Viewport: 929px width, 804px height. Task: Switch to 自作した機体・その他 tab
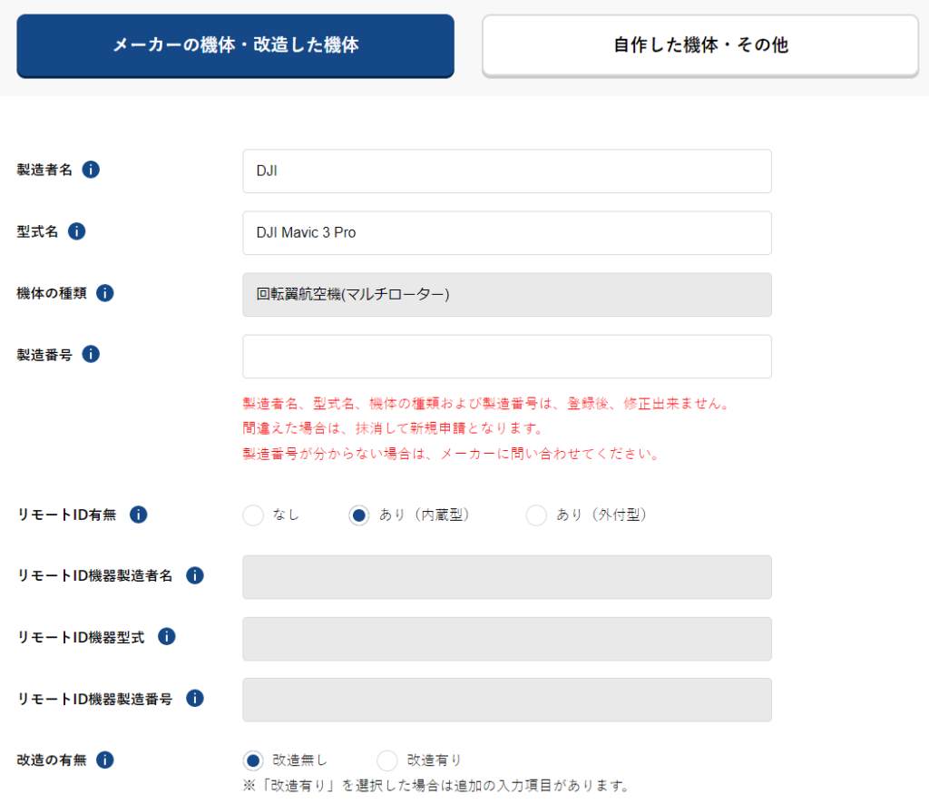coord(700,45)
